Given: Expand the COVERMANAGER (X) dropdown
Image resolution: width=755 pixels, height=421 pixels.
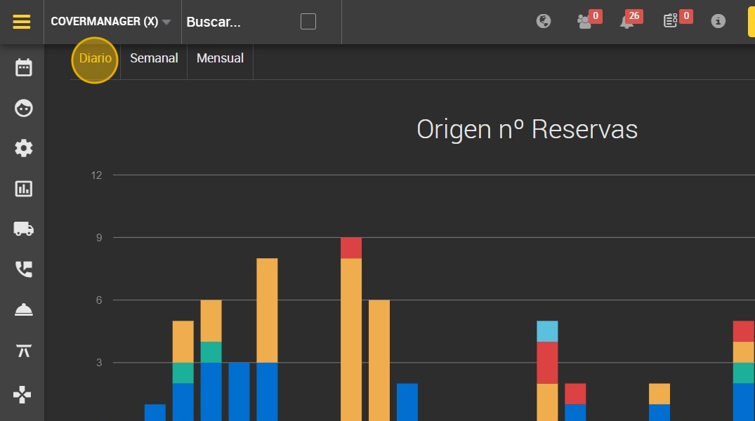Looking at the screenshot, I should [x=111, y=22].
